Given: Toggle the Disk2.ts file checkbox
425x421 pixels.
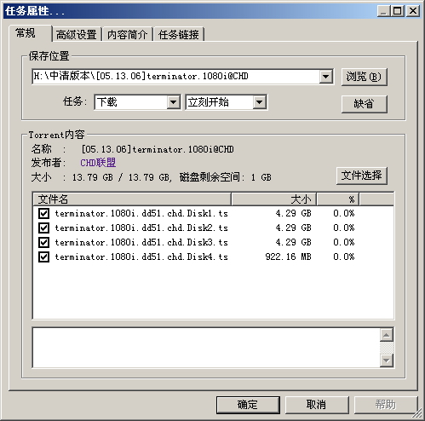Looking at the screenshot, I should 43,228.
